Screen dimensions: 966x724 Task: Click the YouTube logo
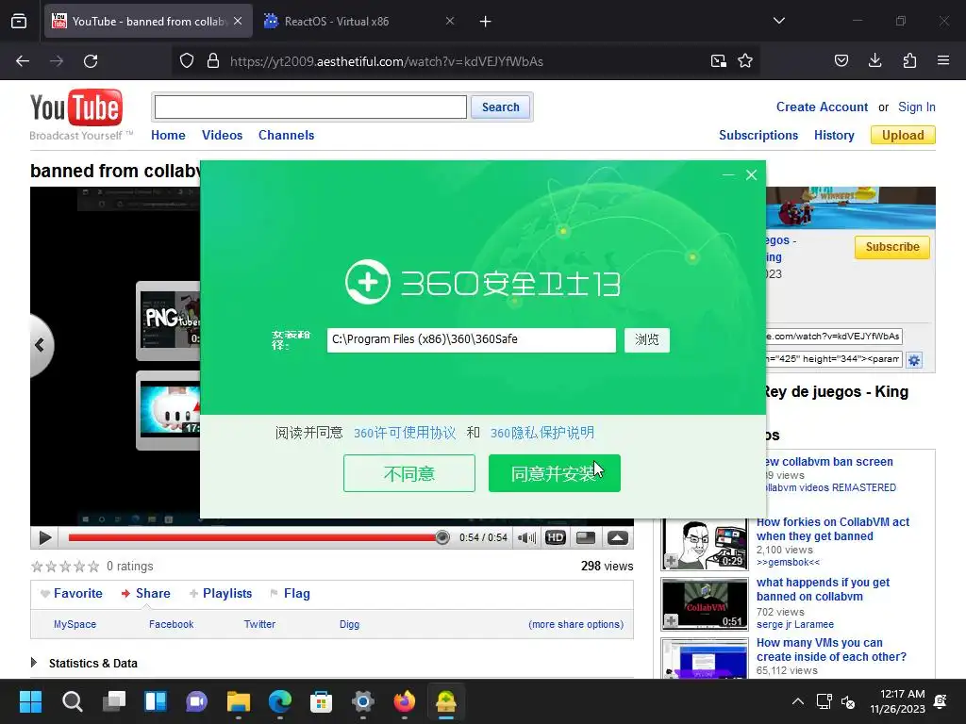pos(76,108)
